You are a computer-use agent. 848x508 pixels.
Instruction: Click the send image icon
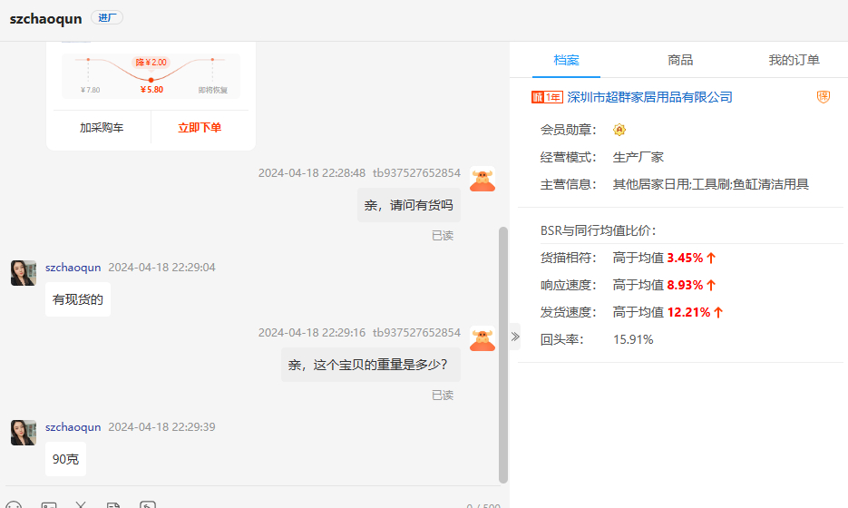tap(49, 504)
